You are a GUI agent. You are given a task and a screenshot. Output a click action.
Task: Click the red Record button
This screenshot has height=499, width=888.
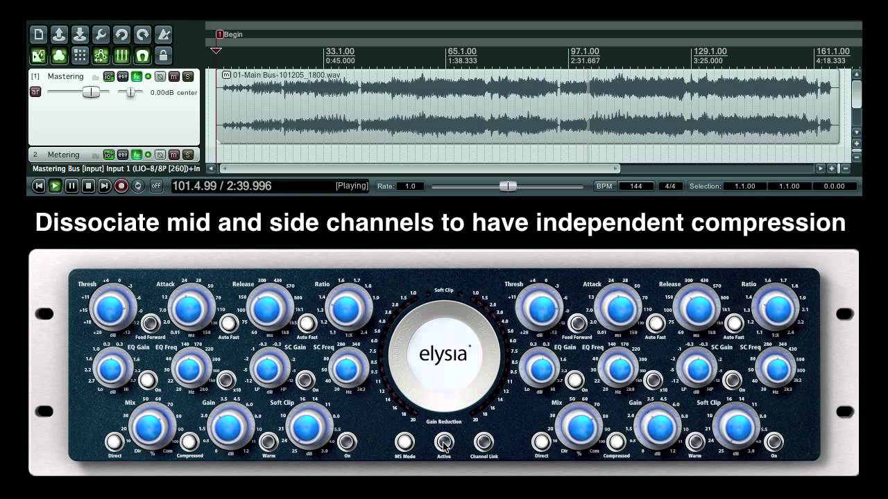click(x=121, y=186)
